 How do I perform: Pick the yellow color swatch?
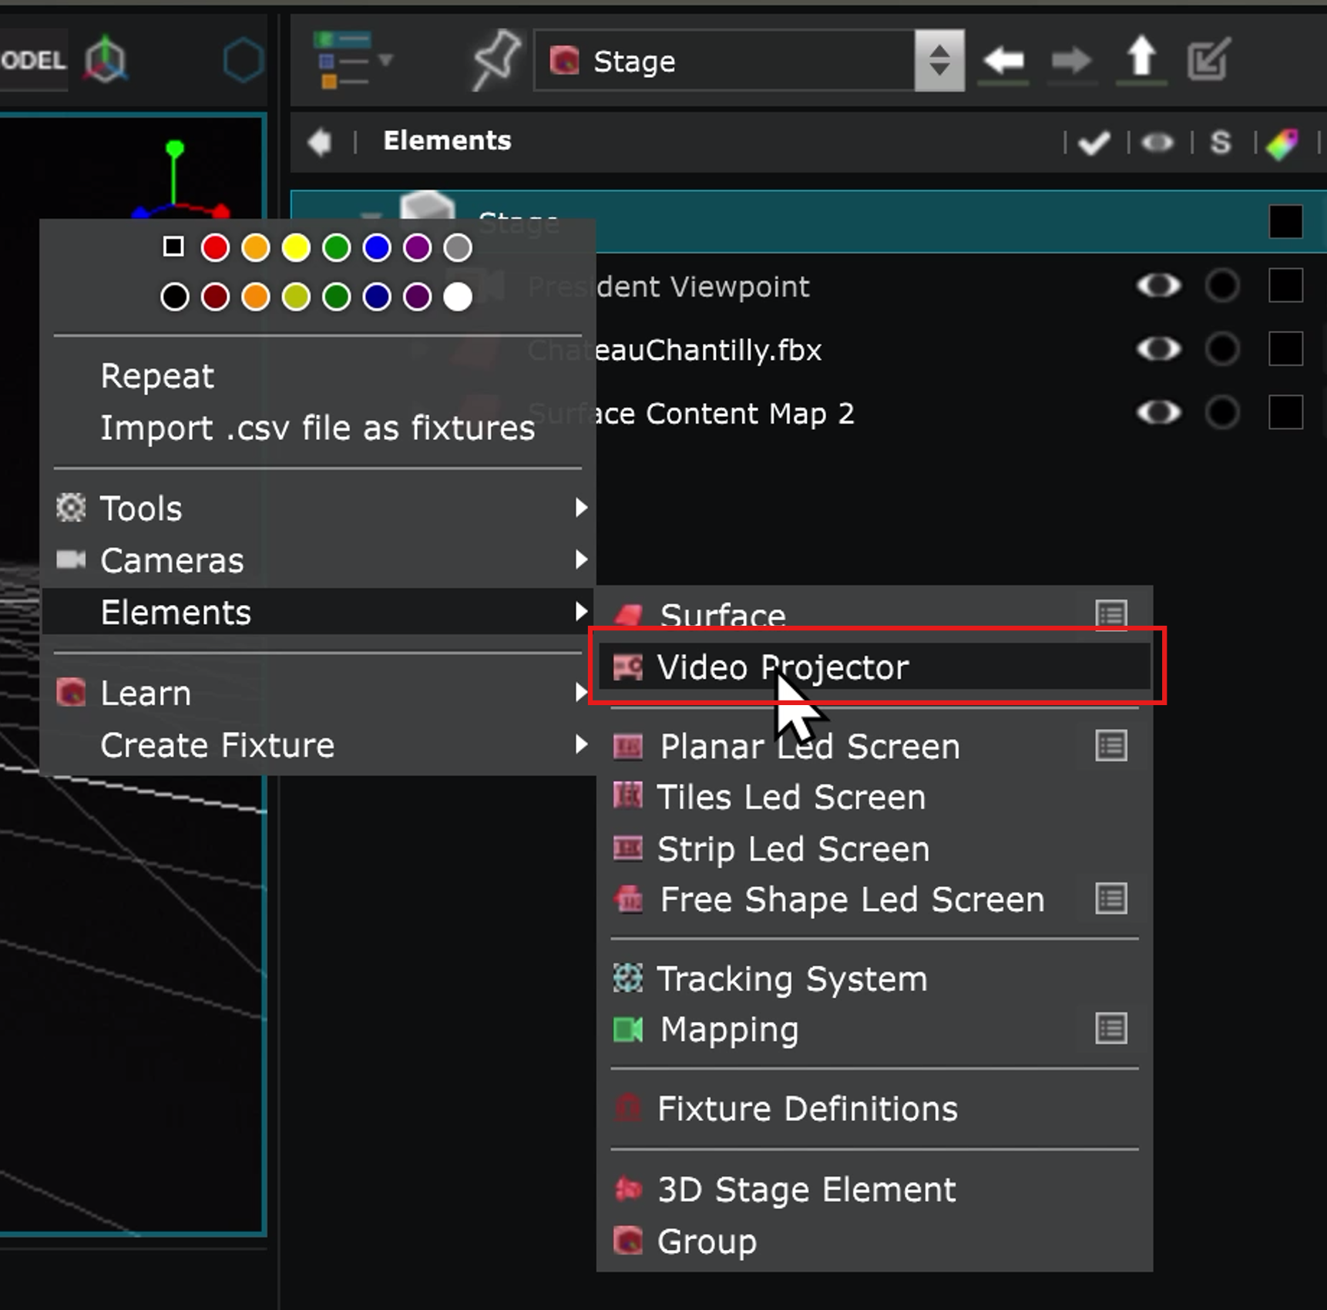296,247
